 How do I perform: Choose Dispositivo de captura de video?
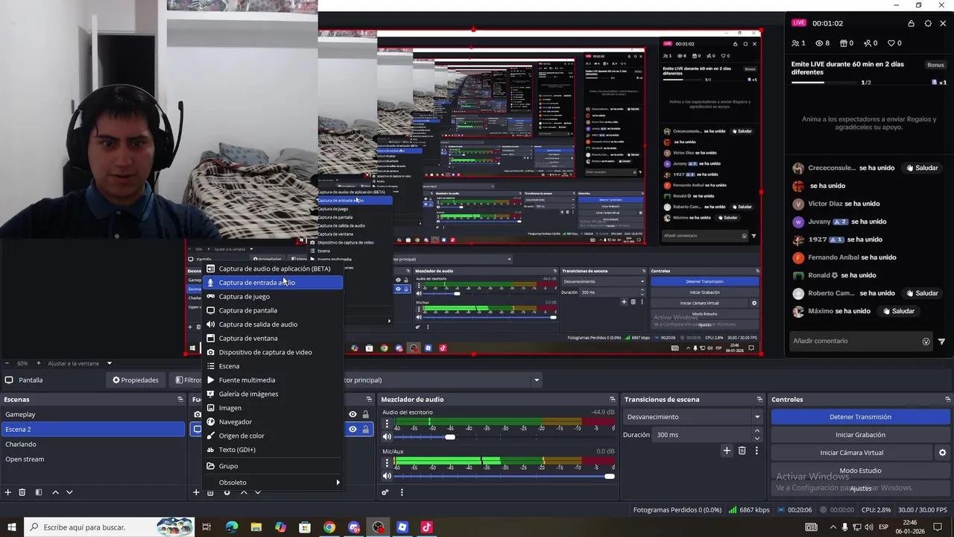click(x=273, y=352)
